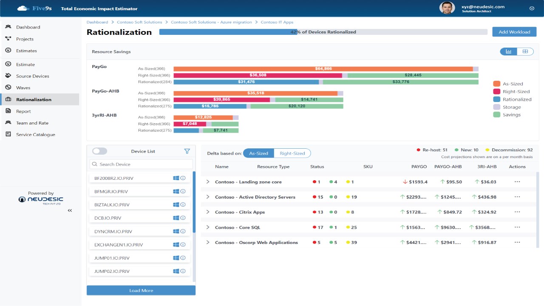Expand Contoso - Citrix Apps row

[208, 212]
